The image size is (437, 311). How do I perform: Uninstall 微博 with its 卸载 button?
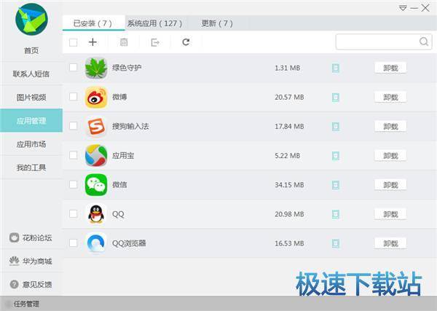[390, 98]
